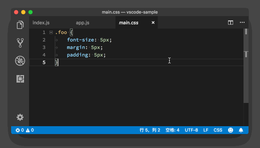Image resolution: width=260 pixels, height=148 pixels.
Task: Change indentation via 空格: 4
Action: pyautogui.click(x=172, y=130)
